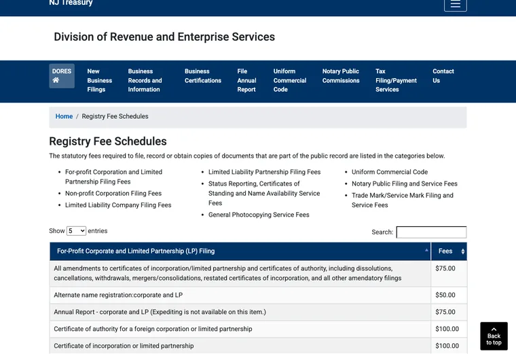Go to Limited Liability Company Filing Fees
Screen dimensions: 516x354
[x=118, y=205]
